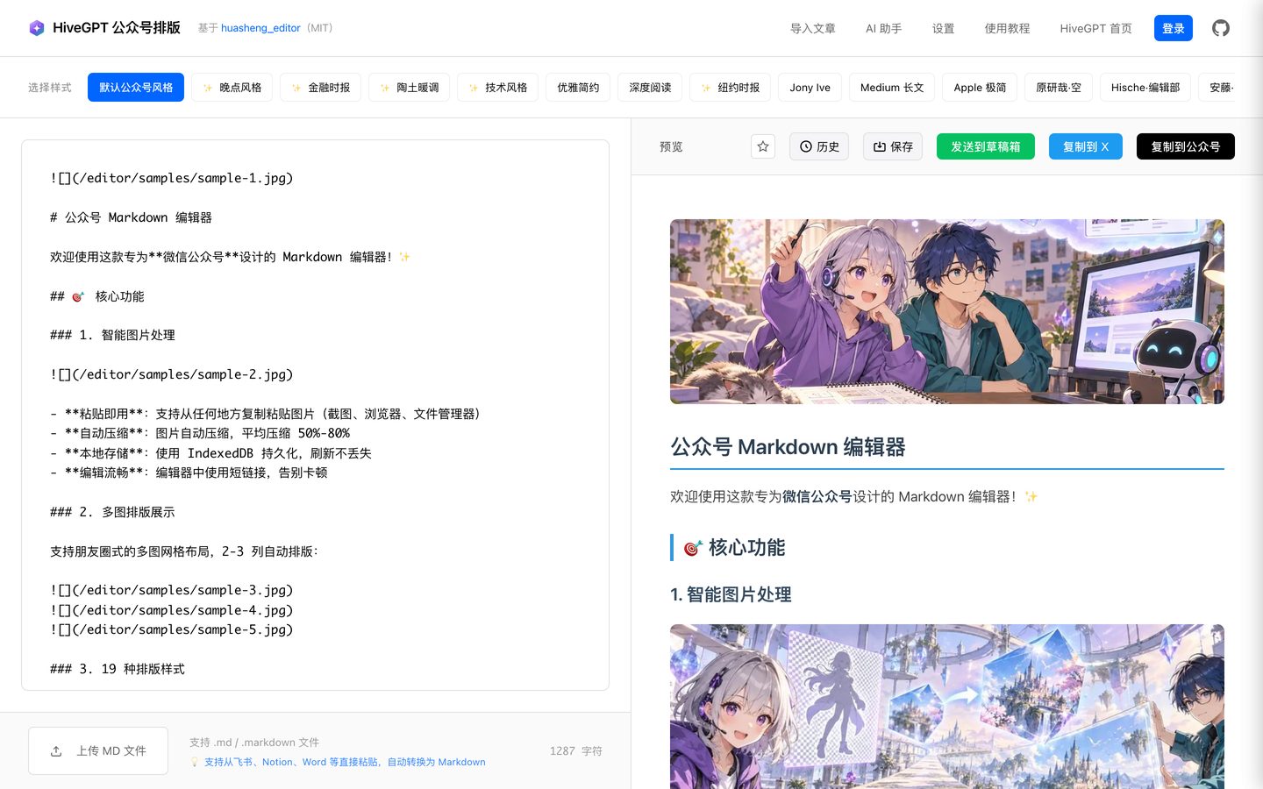Click the black 复制到公众号 button
The width and height of the screenshot is (1263, 789).
click(1186, 146)
